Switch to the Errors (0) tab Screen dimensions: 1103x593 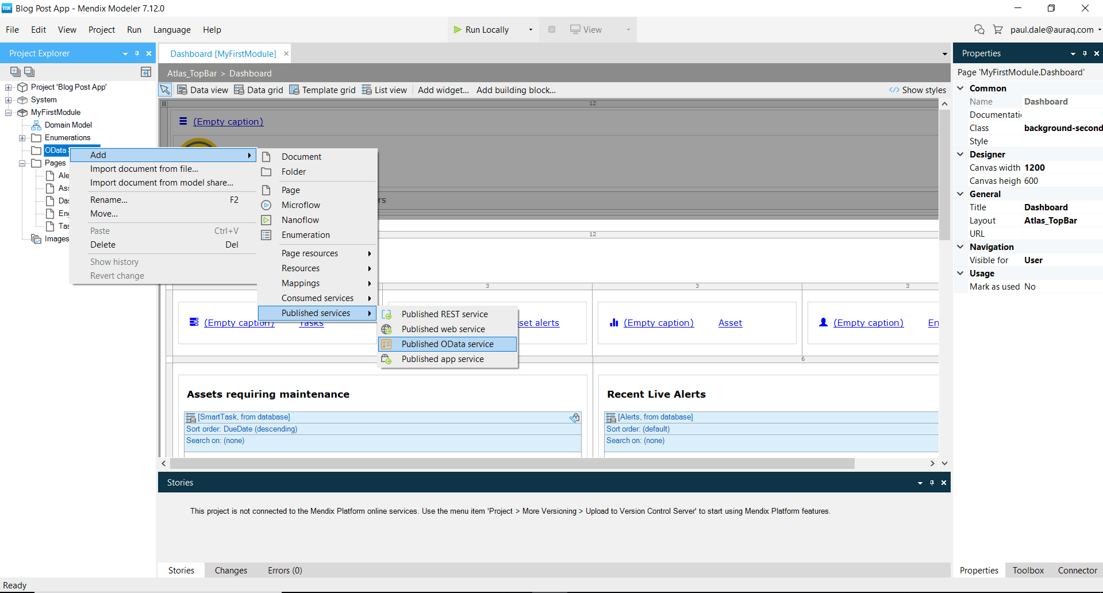pos(285,570)
